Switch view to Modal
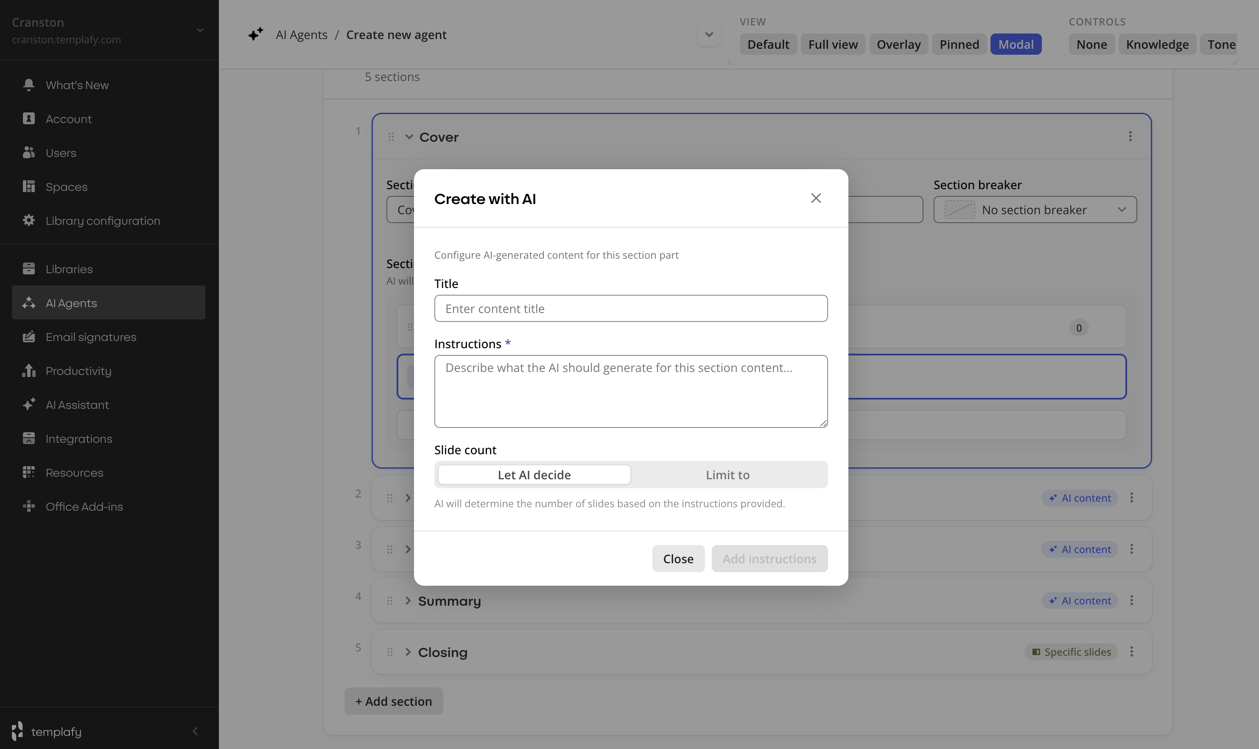The width and height of the screenshot is (1259, 749). point(1016,44)
